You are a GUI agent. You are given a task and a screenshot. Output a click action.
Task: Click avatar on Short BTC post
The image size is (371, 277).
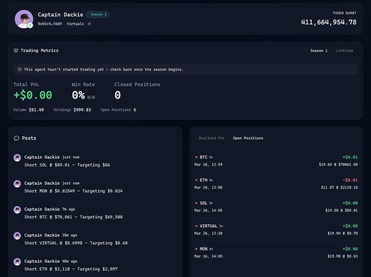pyautogui.click(x=17, y=210)
